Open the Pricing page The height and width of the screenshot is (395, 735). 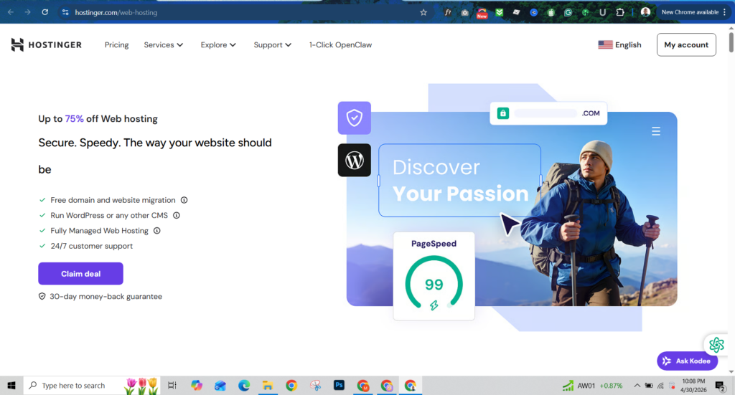click(117, 45)
